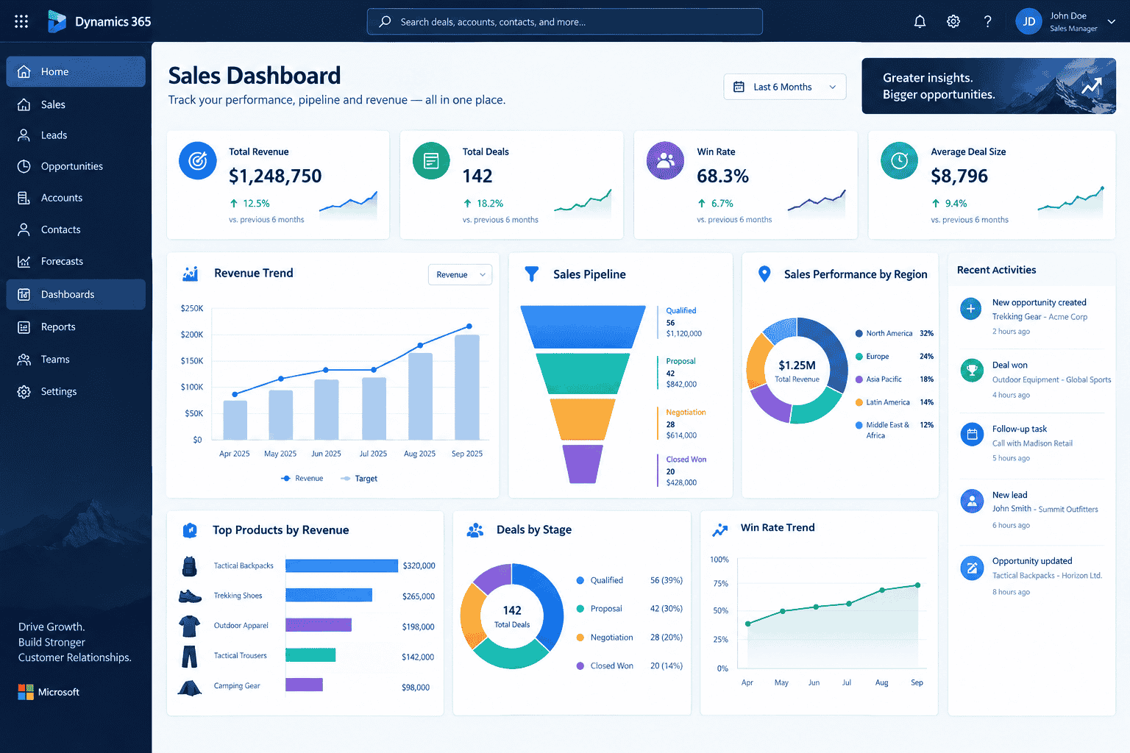Click the Deal won trophy icon
This screenshot has height=753, width=1130.
pos(972,371)
